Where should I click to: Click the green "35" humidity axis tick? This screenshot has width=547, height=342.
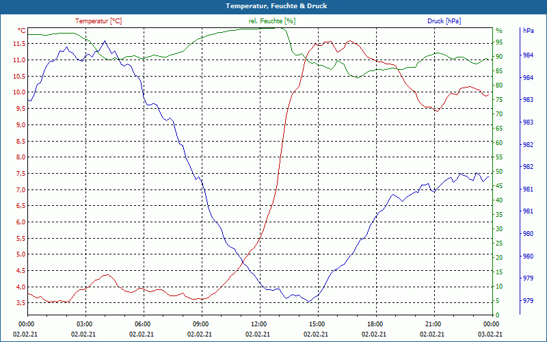(499, 215)
